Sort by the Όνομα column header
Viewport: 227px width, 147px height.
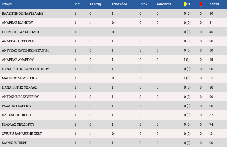coord(7,4)
